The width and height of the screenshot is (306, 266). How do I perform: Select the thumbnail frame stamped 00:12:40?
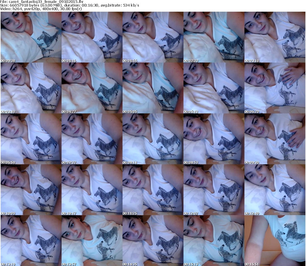(x=275, y=190)
